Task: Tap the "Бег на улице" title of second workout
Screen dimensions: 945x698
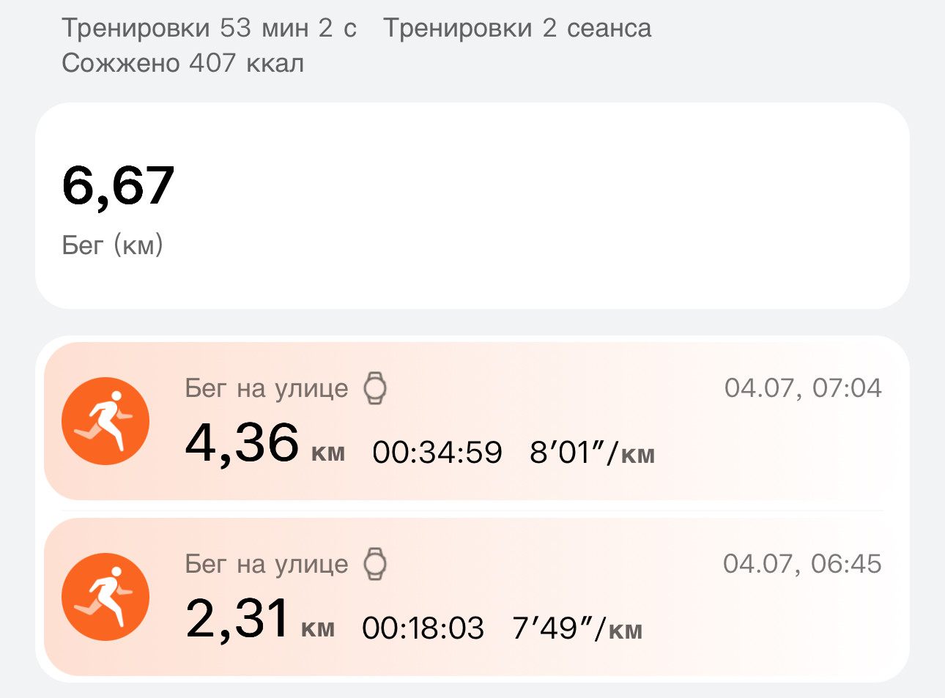Action: pos(267,564)
